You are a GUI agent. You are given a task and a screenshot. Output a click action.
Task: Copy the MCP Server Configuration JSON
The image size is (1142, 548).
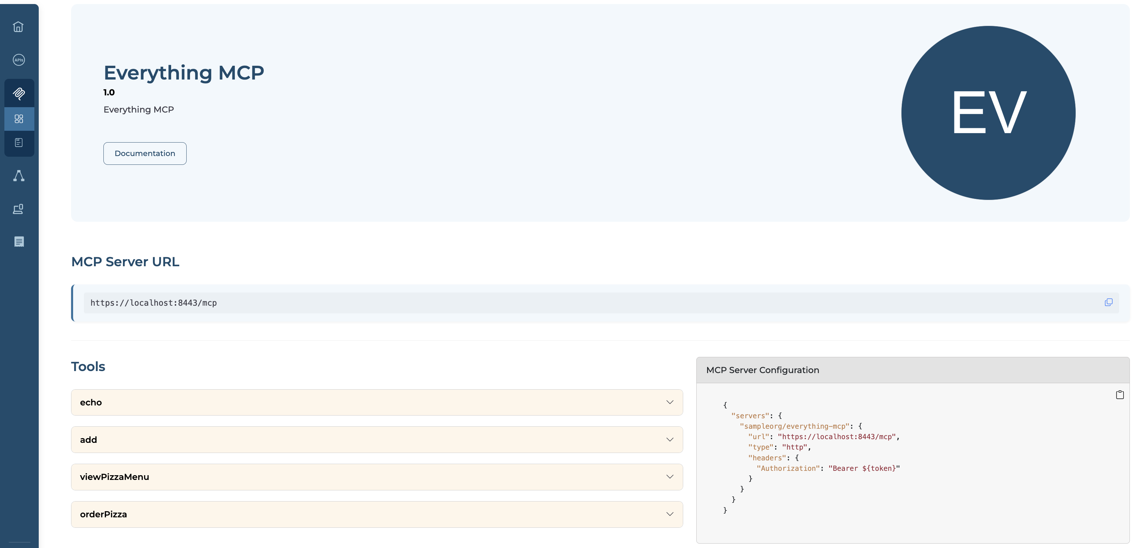click(x=1120, y=395)
